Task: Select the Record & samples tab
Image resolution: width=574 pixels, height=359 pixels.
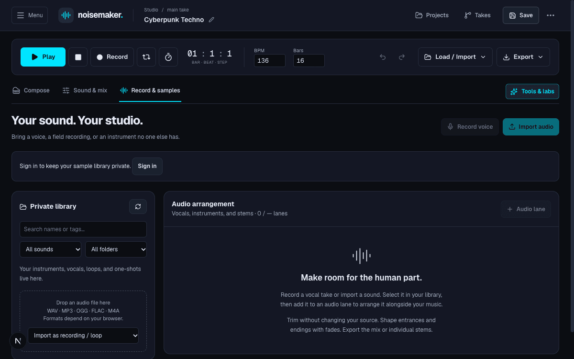Action: 150,90
